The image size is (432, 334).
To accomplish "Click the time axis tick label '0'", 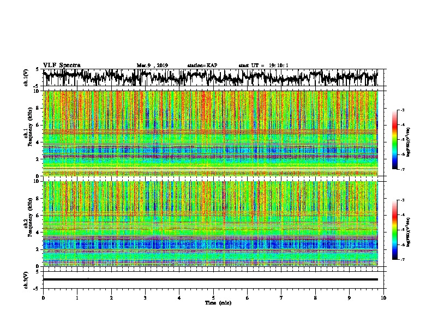I will (x=43, y=298).
